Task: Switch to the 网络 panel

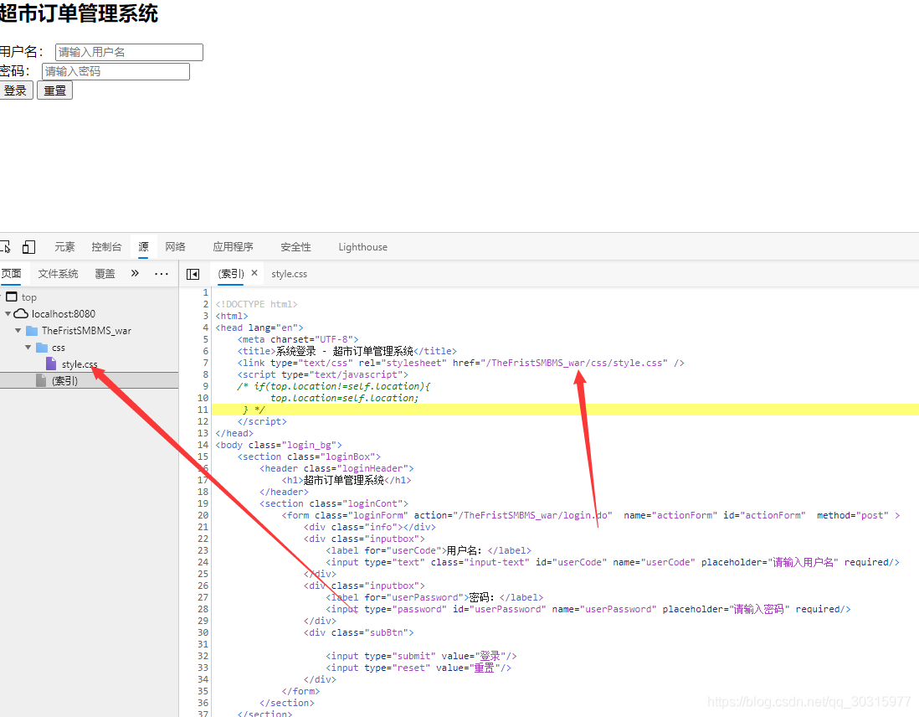Action: click(174, 246)
